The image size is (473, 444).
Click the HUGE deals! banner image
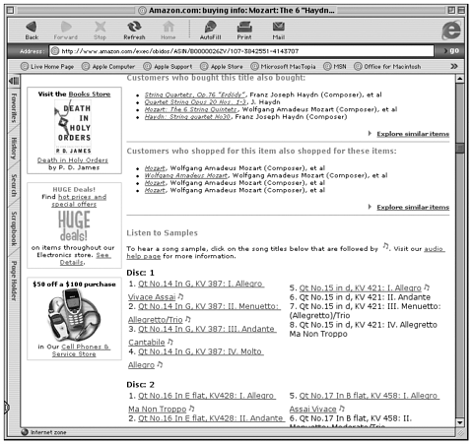click(74, 225)
